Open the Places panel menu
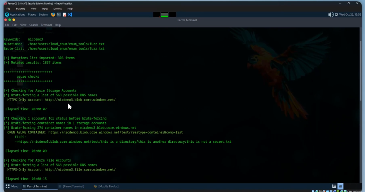This screenshot has width=365, height=192. 32,15
